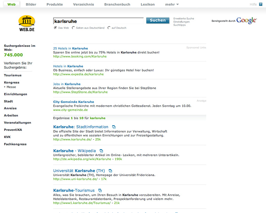Open StepStone.de/Karlsruhe URL
Screen dimensions: 266x213
tap(80, 92)
